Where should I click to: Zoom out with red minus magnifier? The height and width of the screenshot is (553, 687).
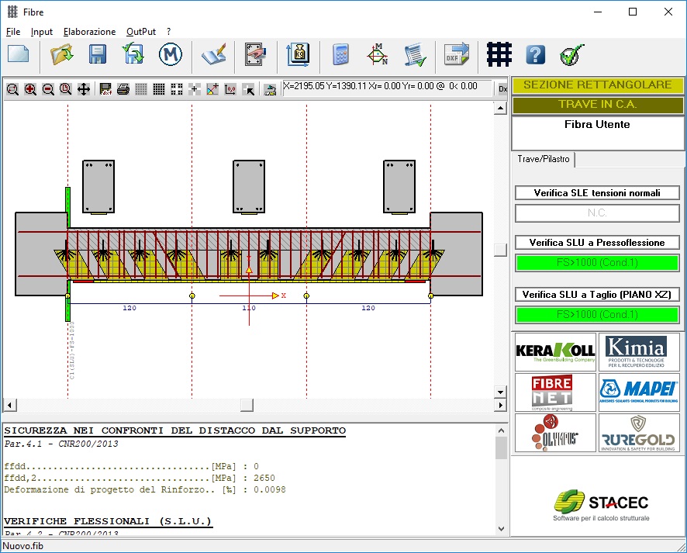point(48,89)
